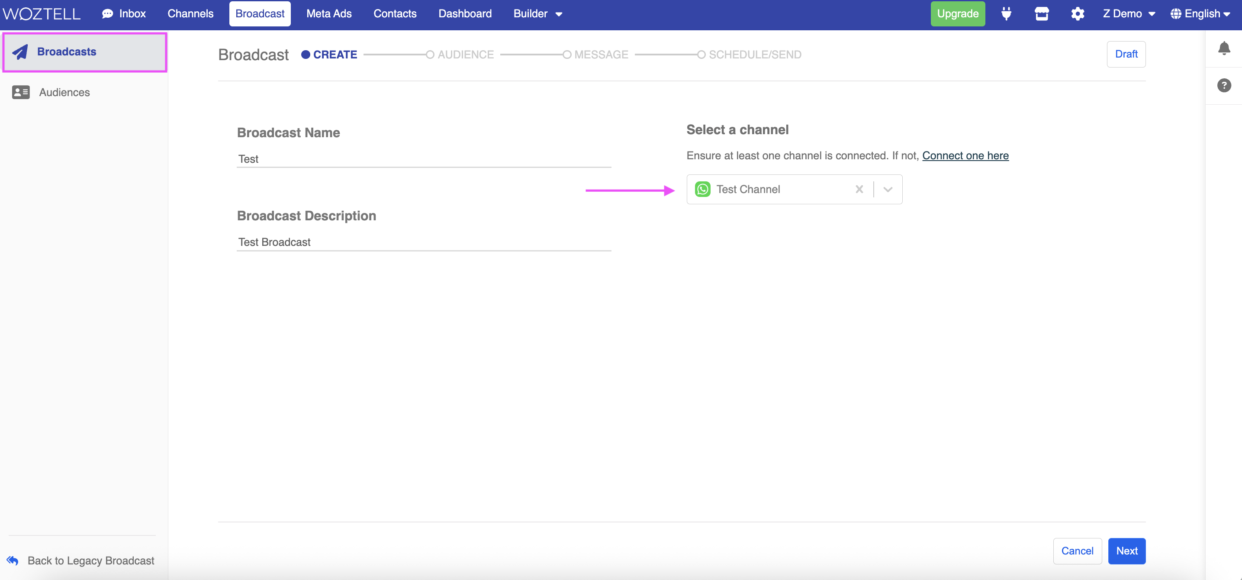Open the Contacts tab

coord(395,13)
